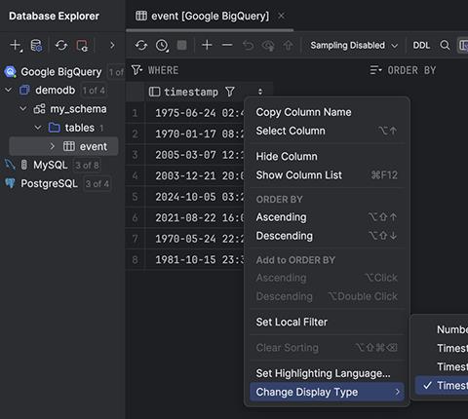Click cell 1970-01-17 in row 2
Image resolution: width=468 pixels, height=419 pixels.
[x=195, y=133]
